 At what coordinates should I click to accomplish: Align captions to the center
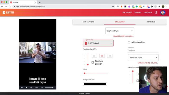coord(102,56)
